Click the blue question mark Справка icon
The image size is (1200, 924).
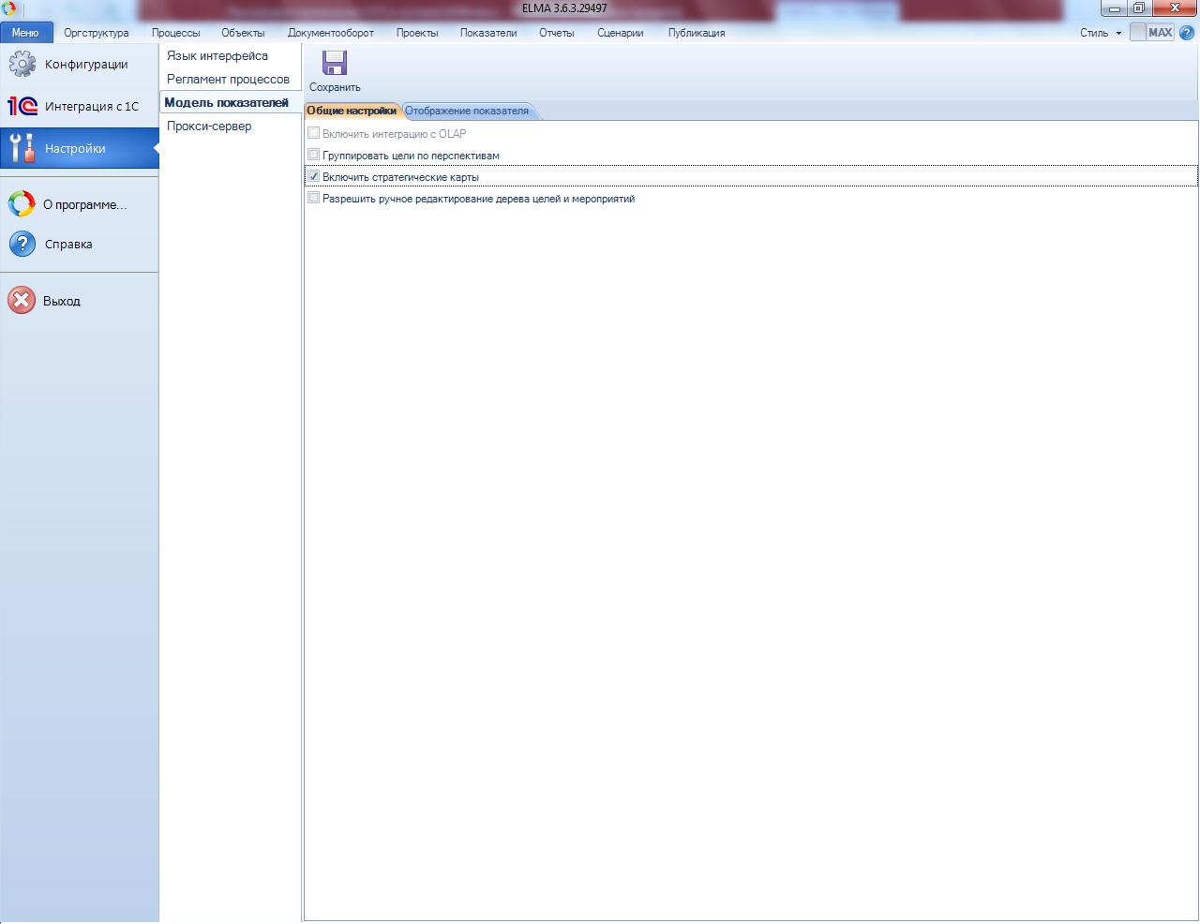(22, 245)
